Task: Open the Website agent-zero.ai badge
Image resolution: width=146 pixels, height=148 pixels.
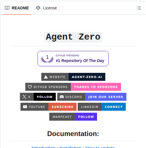Action: [73, 77]
